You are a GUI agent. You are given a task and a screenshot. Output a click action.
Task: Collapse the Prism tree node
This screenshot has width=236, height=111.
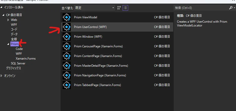pyautogui.click(x=8, y=44)
